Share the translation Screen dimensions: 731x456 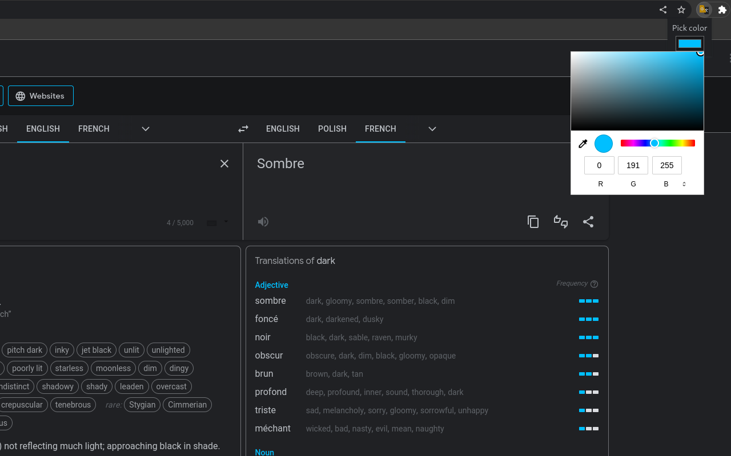[588, 222]
